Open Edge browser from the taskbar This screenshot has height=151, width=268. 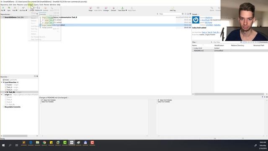[31, 143]
